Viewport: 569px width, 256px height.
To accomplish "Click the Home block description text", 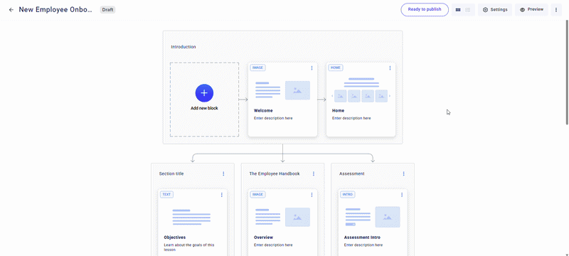I will click(351, 118).
